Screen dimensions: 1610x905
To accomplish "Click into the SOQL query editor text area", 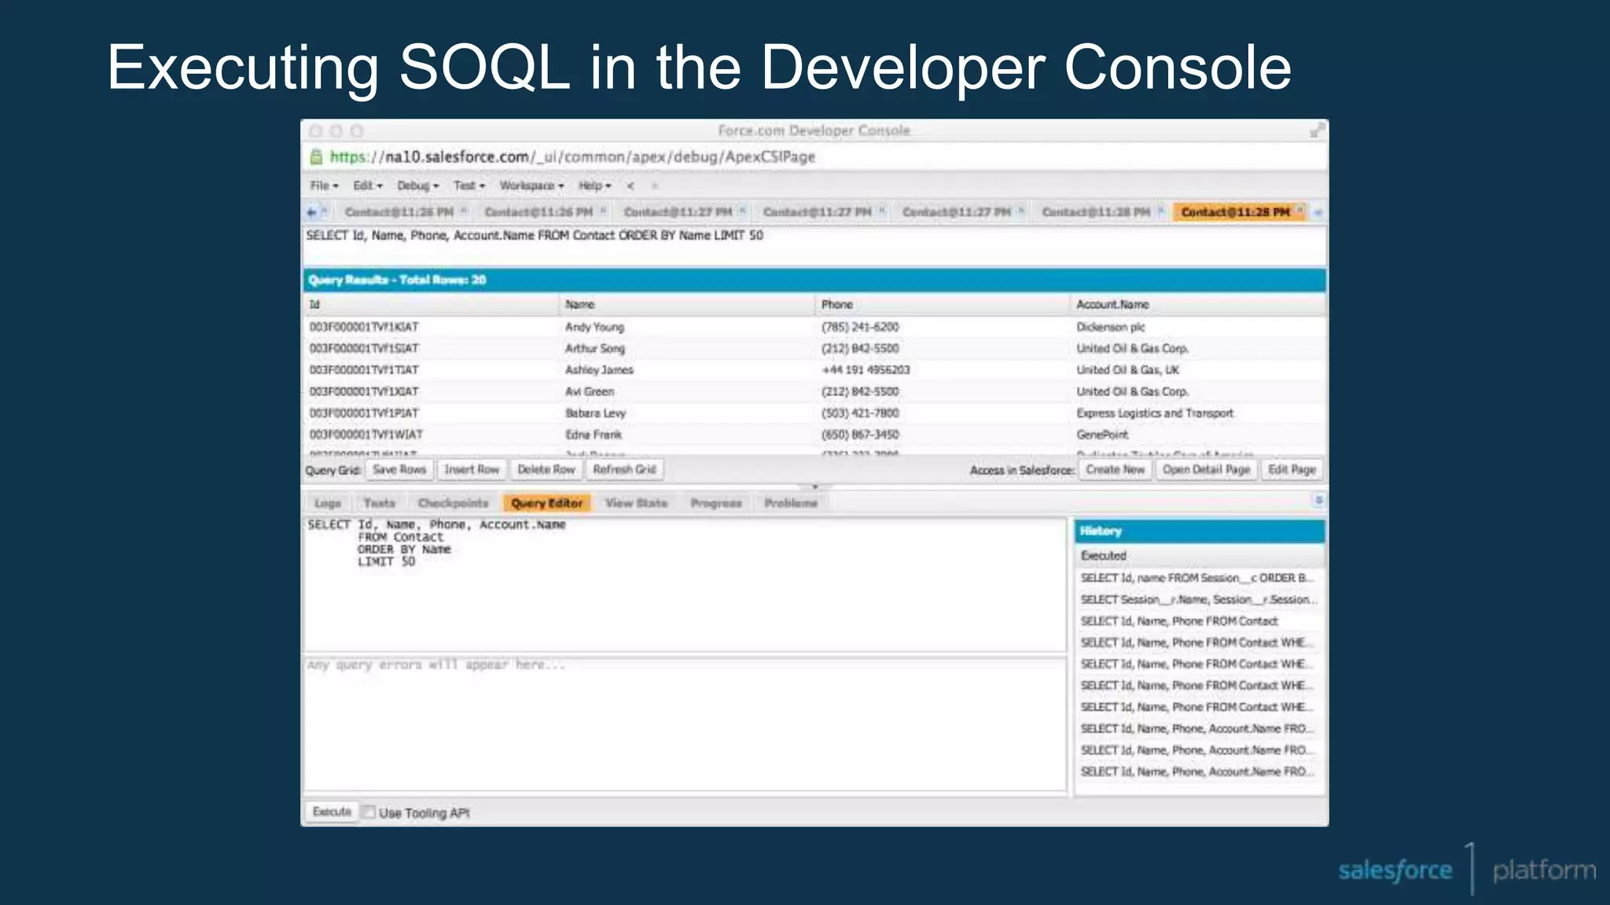I will click(685, 584).
